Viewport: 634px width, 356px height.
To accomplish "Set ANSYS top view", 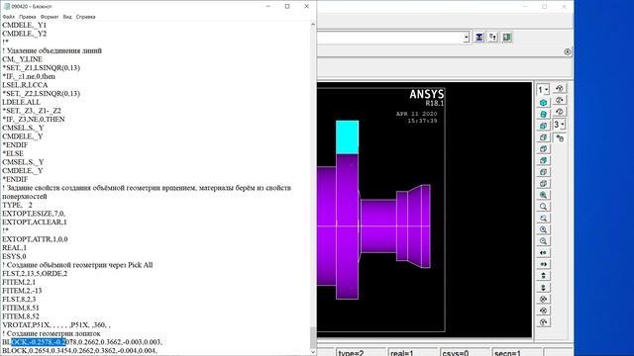I will coord(543,149).
